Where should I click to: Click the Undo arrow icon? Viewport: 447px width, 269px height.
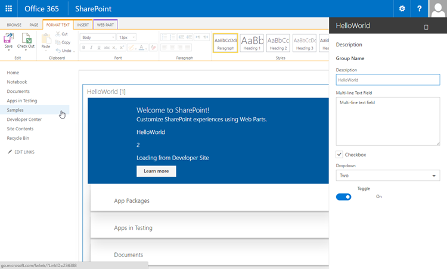pyautogui.click(x=58, y=51)
